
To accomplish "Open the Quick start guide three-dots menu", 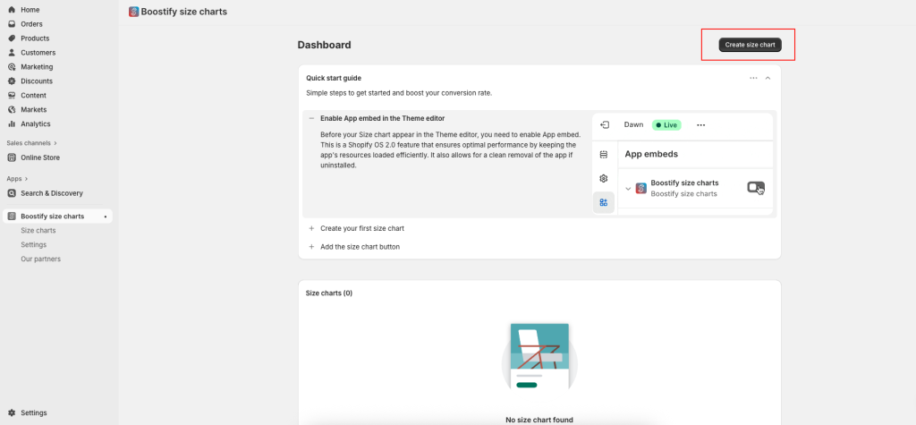I will [x=753, y=78].
